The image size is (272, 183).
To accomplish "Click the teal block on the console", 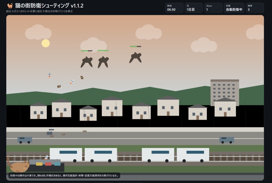I will [57, 164].
